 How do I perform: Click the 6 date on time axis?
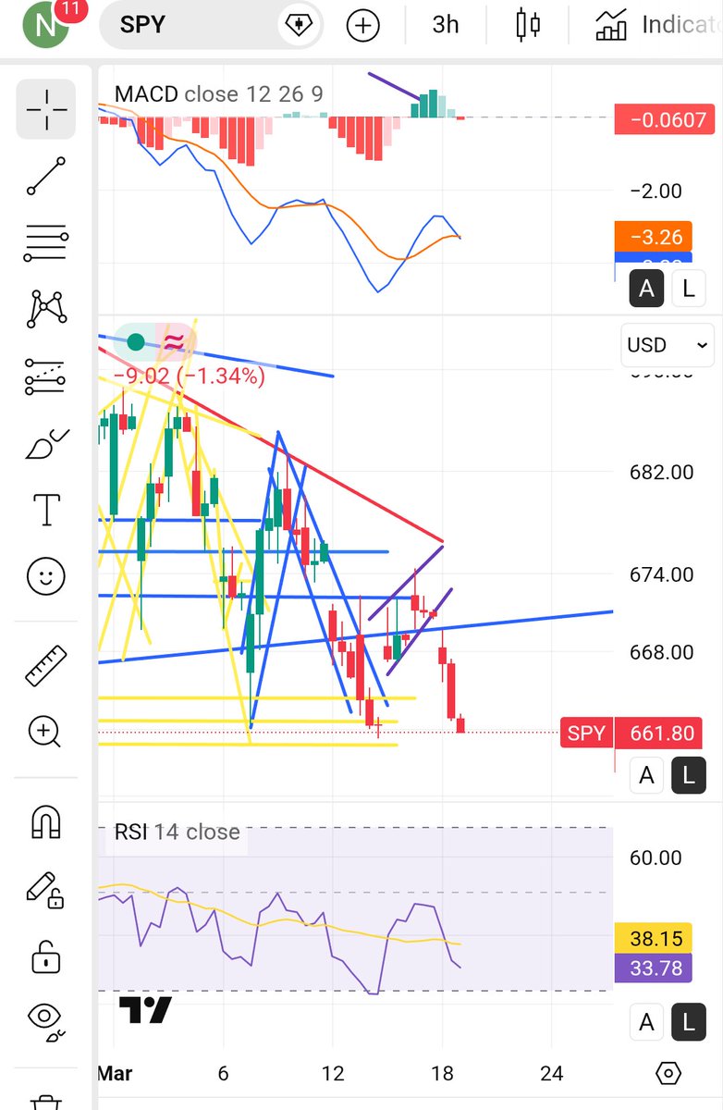(x=223, y=1074)
